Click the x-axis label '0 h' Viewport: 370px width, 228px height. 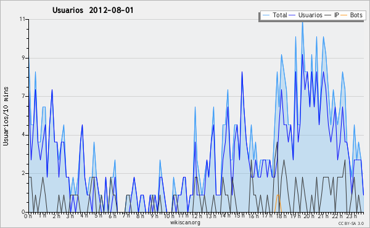point(28,216)
